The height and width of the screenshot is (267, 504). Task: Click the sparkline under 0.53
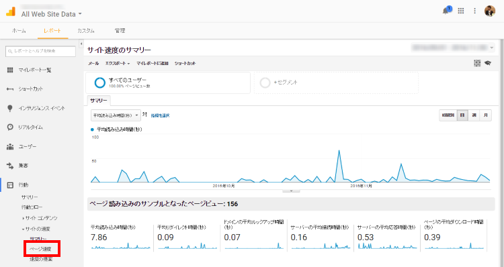387,246
